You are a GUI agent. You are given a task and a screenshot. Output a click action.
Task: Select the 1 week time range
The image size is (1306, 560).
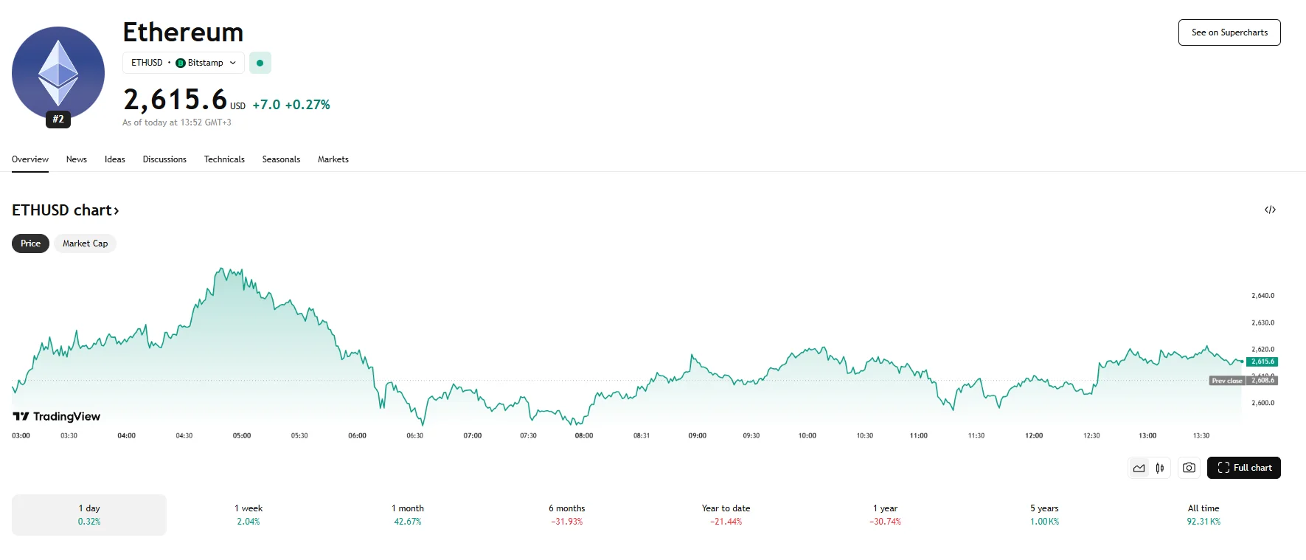click(x=249, y=515)
